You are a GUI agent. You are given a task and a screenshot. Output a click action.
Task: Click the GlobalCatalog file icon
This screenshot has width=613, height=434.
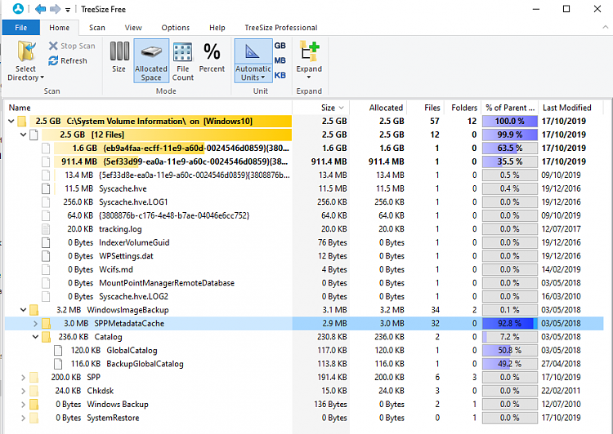[58, 351]
